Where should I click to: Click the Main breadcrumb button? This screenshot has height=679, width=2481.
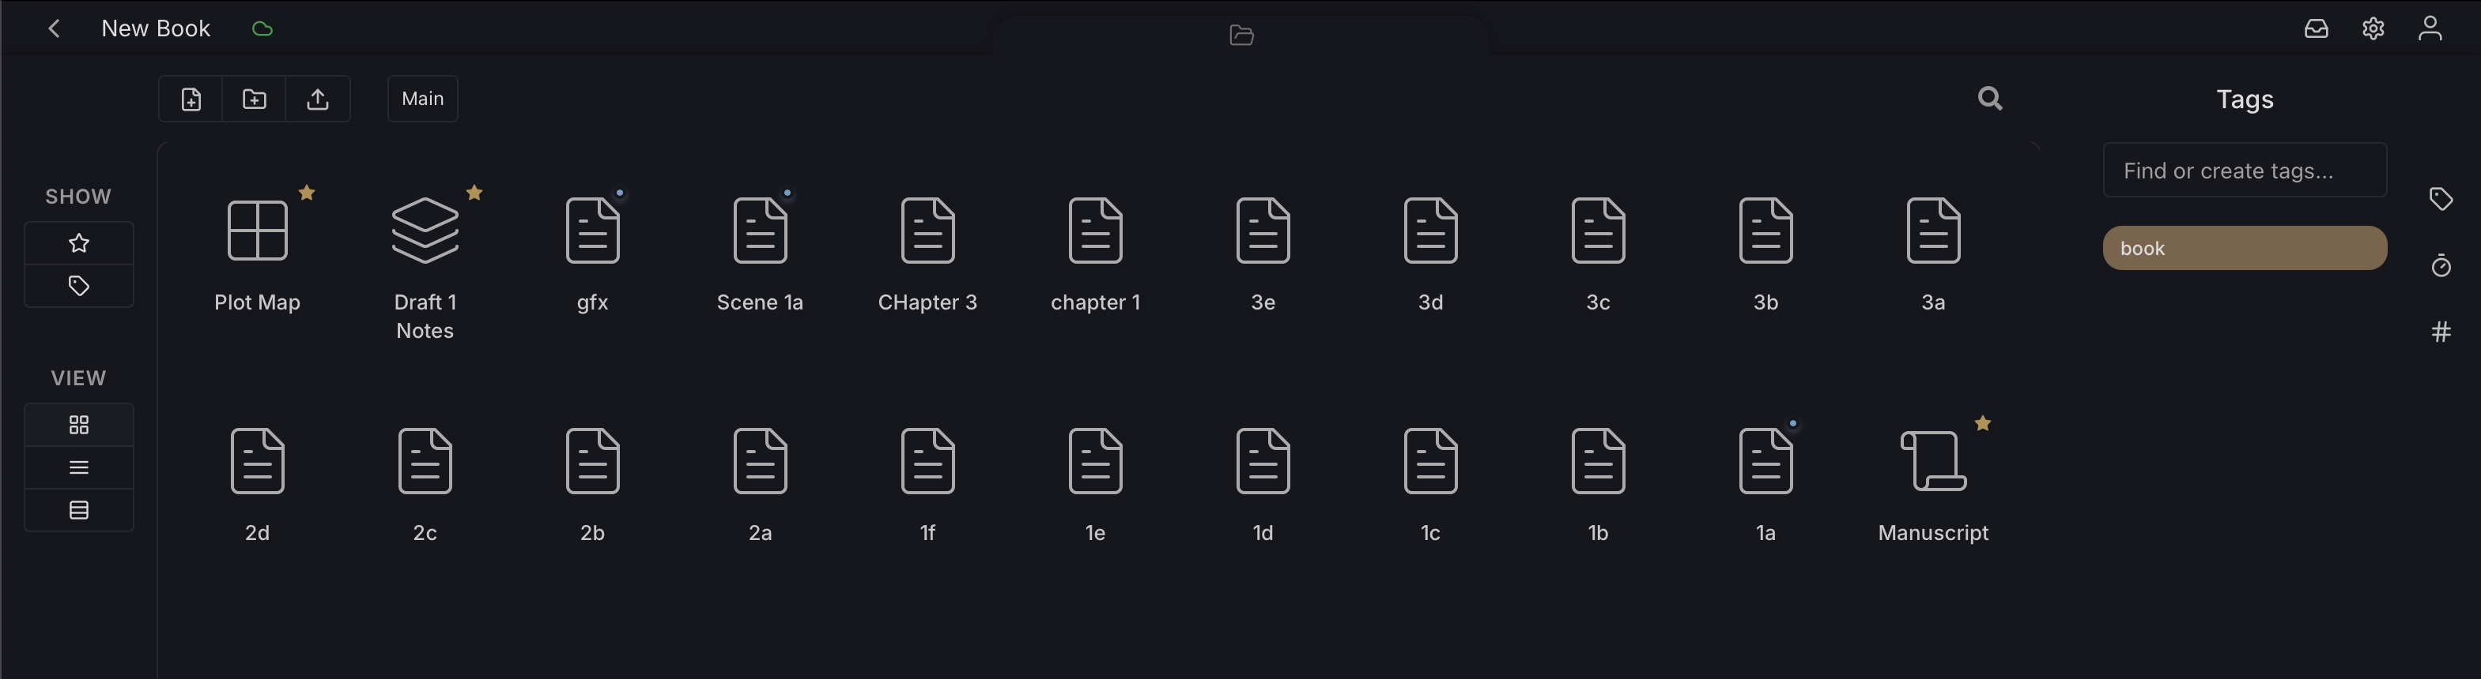(423, 99)
